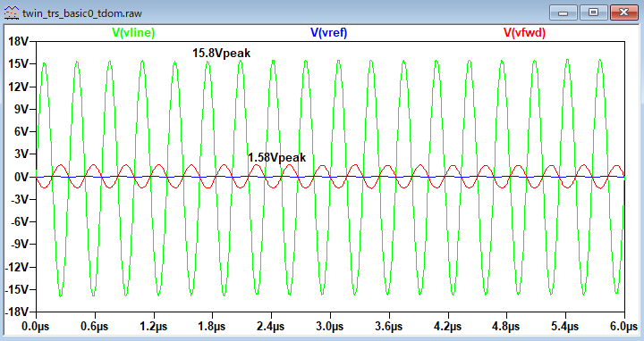Click the 2.4µs time axis label
This screenshot has height=341, width=644.
[271, 327]
